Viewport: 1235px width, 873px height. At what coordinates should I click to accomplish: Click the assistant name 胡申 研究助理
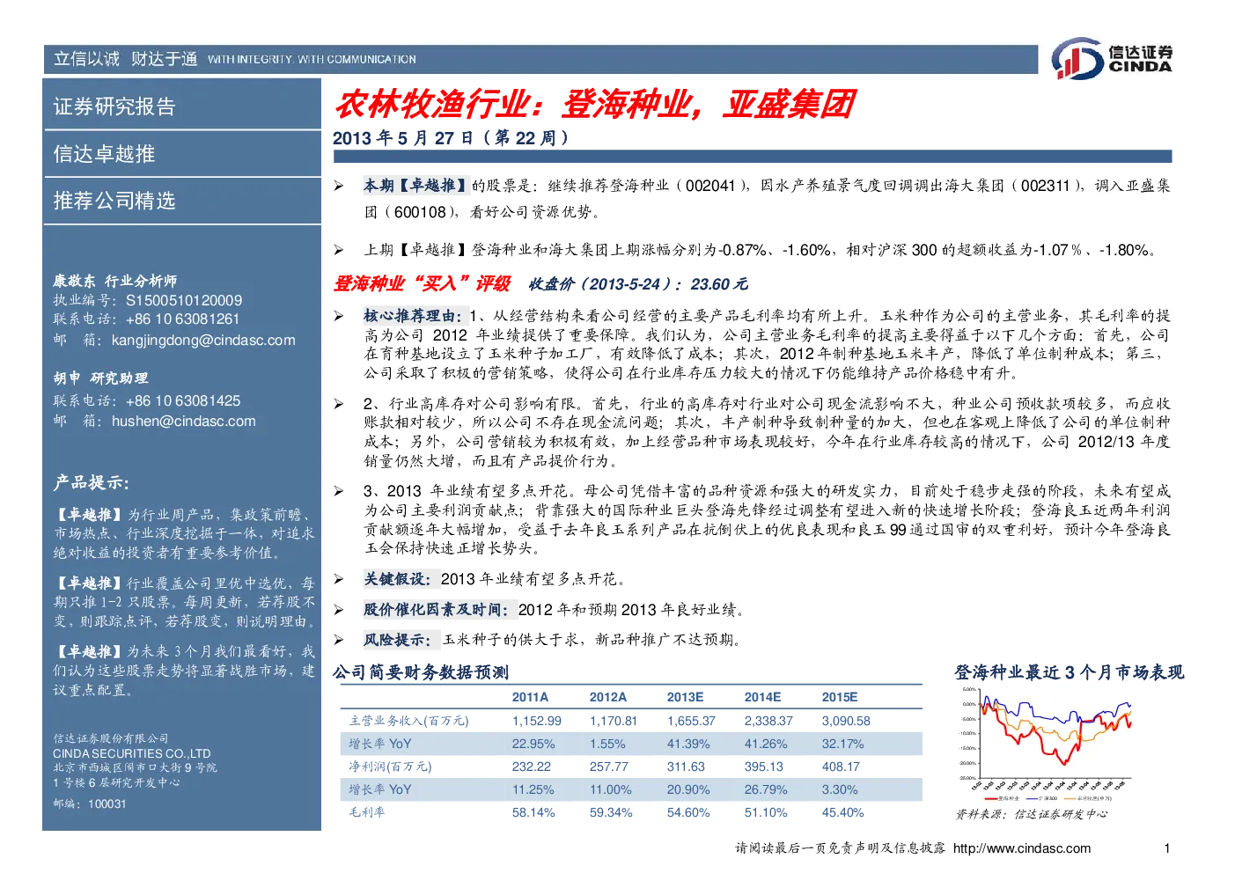[x=100, y=378]
